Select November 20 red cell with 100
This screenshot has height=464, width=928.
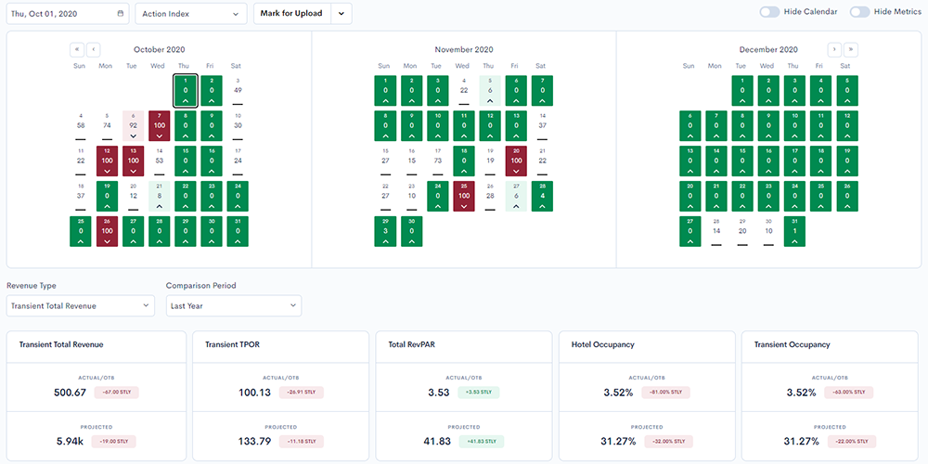(x=515, y=161)
